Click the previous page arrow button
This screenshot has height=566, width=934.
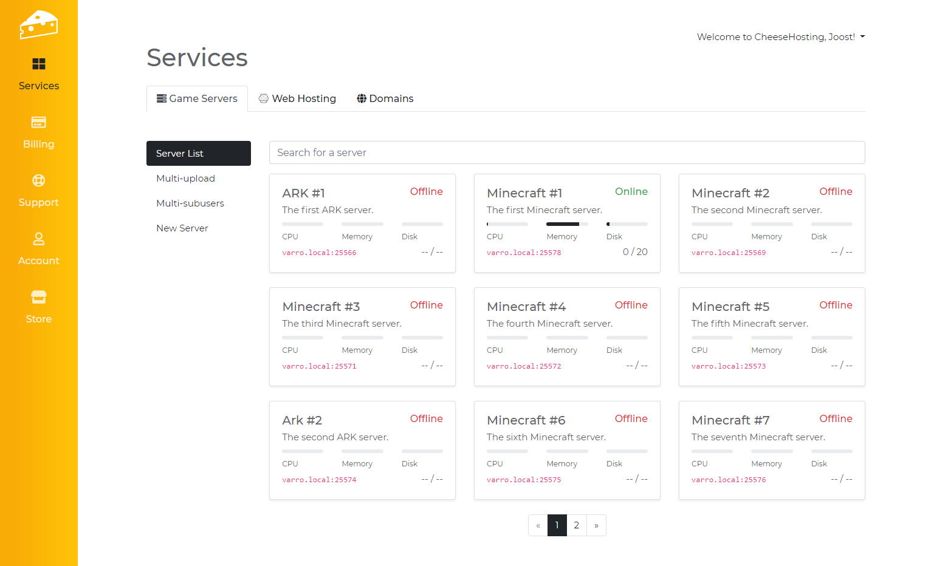pos(538,525)
